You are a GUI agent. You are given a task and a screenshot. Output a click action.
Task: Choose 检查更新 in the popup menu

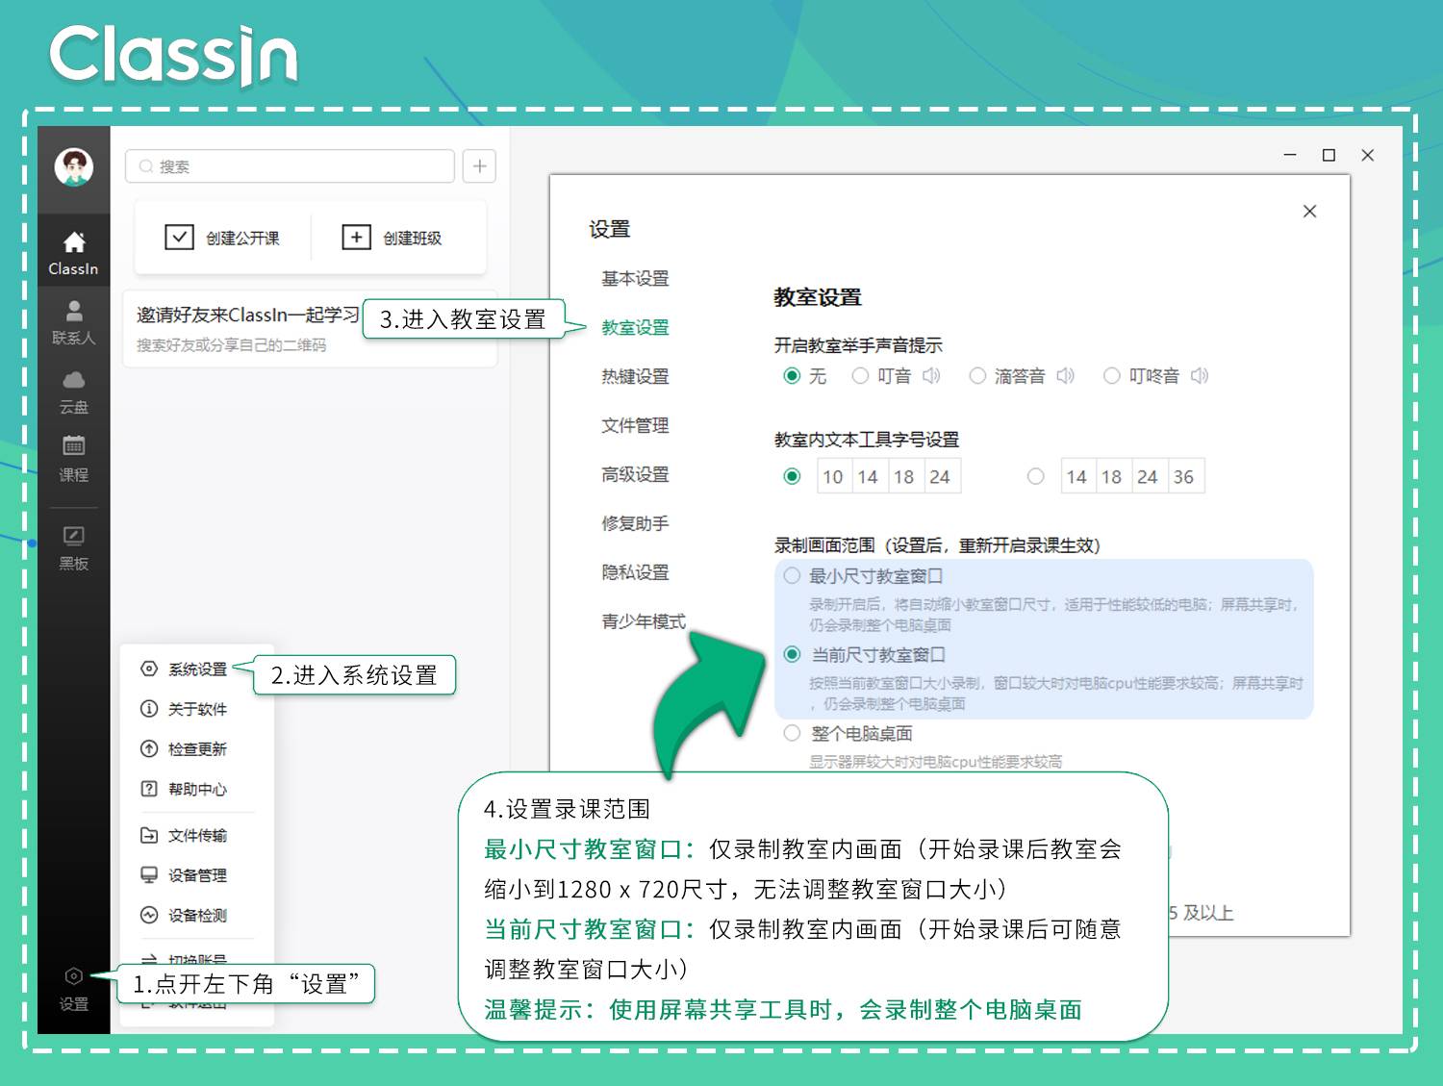tap(184, 749)
